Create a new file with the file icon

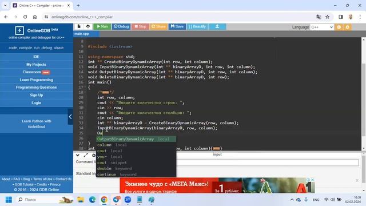pos(79,26)
